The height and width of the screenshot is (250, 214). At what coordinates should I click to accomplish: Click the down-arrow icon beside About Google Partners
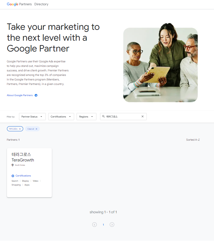click(36, 95)
